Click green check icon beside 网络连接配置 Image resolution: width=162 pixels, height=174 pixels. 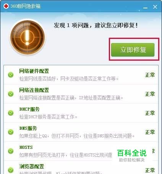point(11,94)
